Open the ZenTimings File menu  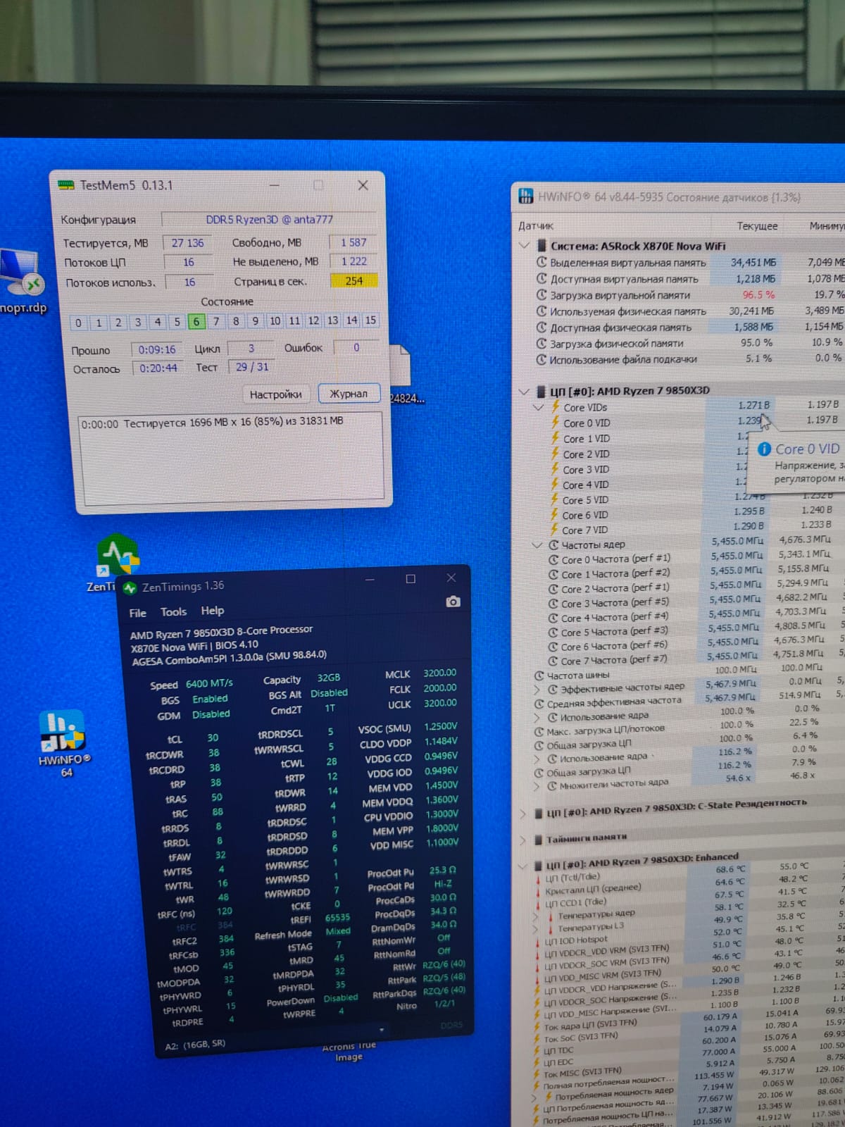click(x=138, y=613)
